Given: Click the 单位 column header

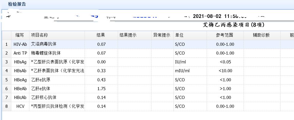Looking at the screenshot, I should pos(190,35).
